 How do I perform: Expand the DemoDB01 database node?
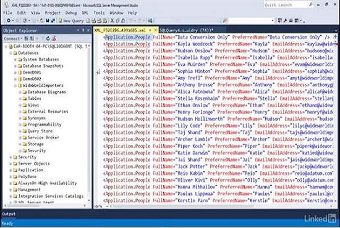(15, 72)
